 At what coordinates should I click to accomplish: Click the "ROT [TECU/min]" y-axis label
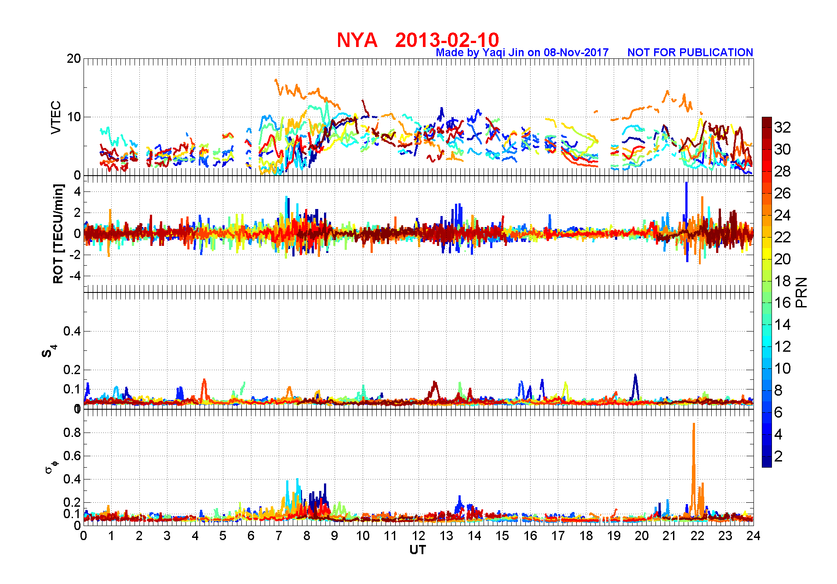tap(58, 234)
